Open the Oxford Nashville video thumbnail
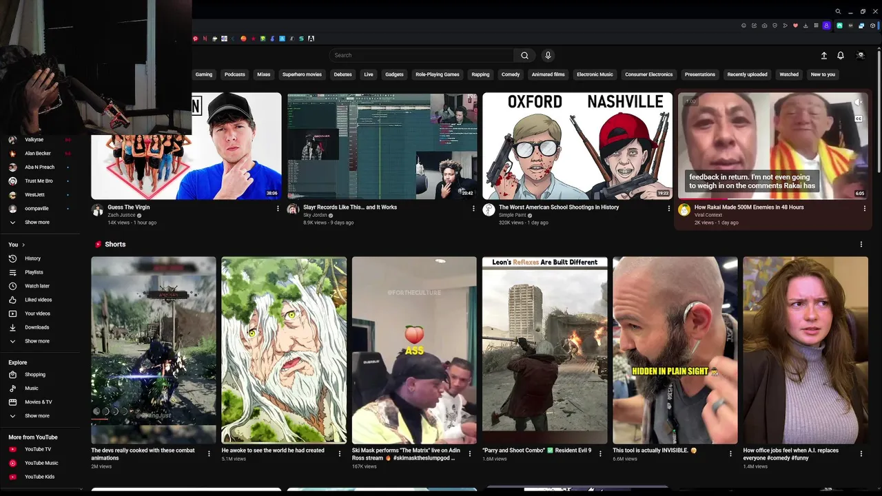 tap(577, 146)
